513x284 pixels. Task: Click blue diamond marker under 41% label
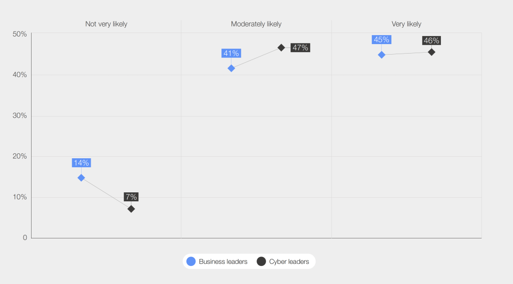(x=231, y=68)
